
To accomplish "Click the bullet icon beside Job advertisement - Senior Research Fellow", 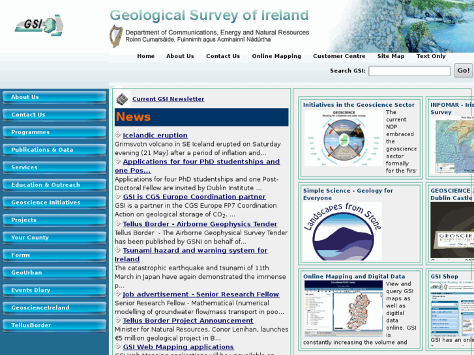I will 118,294.
